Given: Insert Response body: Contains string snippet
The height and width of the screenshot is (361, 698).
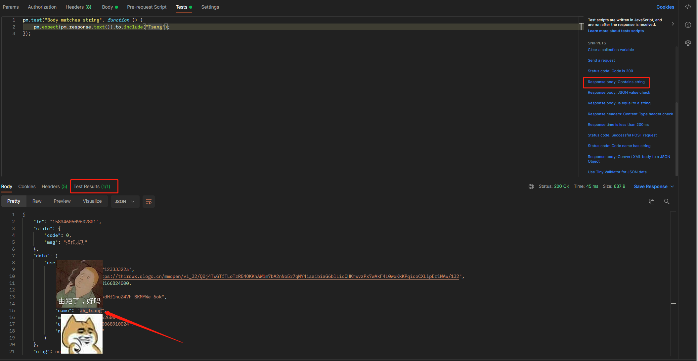Looking at the screenshot, I should (616, 82).
